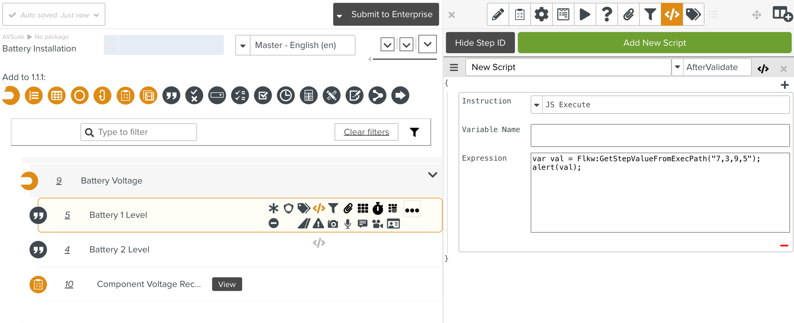
Task: Click the Clear filters link
Action: (366, 132)
